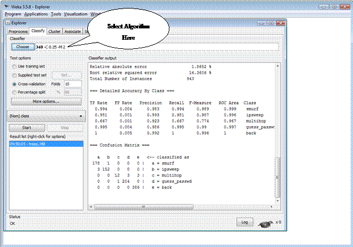Click the 'c = multihop' matrix row
Viewport: 353px width, 247px height.
coord(139,175)
